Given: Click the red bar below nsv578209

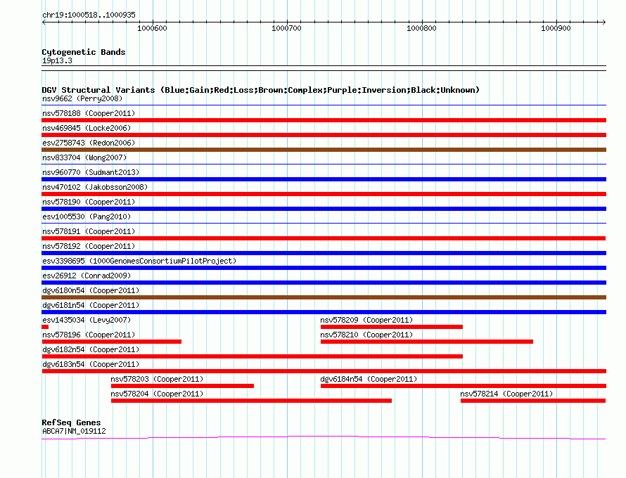Looking at the screenshot, I should tap(392, 327).
